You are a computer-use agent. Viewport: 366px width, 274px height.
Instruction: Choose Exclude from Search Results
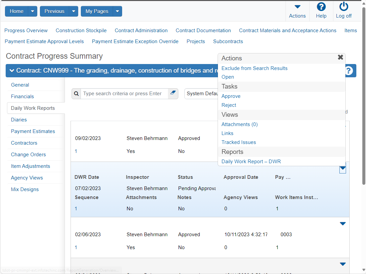(x=255, y=68)
